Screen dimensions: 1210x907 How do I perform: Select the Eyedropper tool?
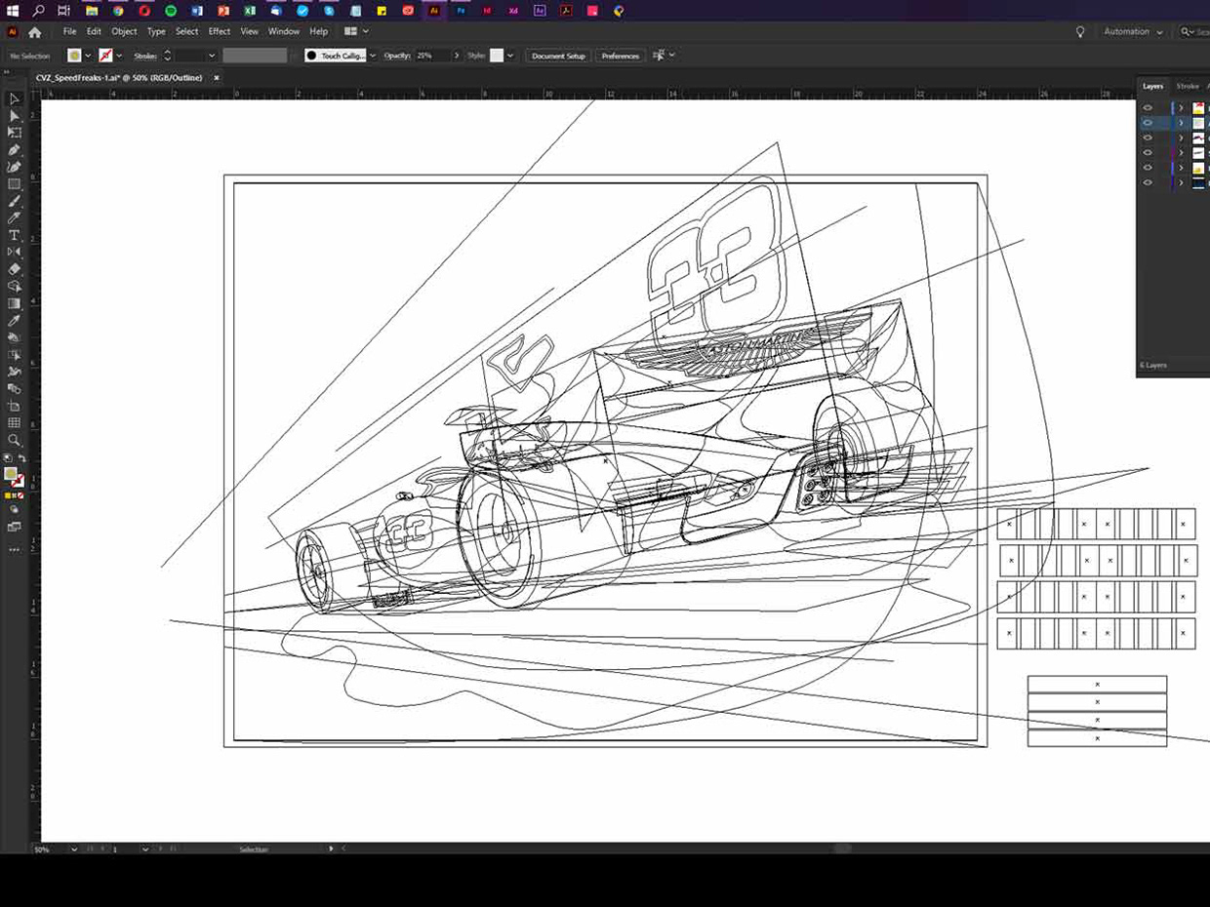coord(14,321)
